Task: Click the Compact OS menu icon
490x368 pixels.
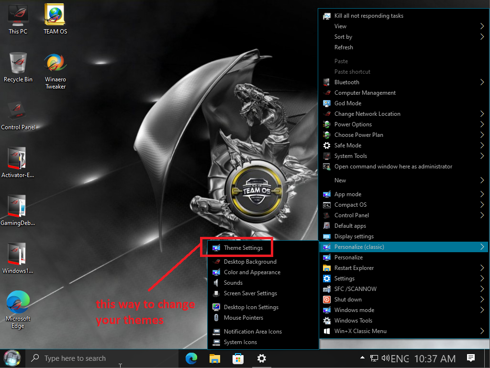Action: (326, 205)
